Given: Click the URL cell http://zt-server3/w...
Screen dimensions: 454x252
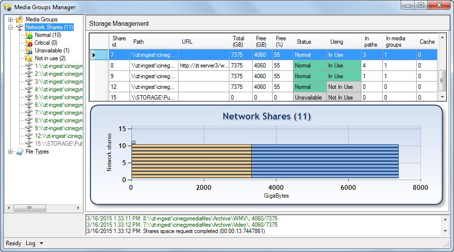Looking at the screenshot, I should (x=204, y=66).
